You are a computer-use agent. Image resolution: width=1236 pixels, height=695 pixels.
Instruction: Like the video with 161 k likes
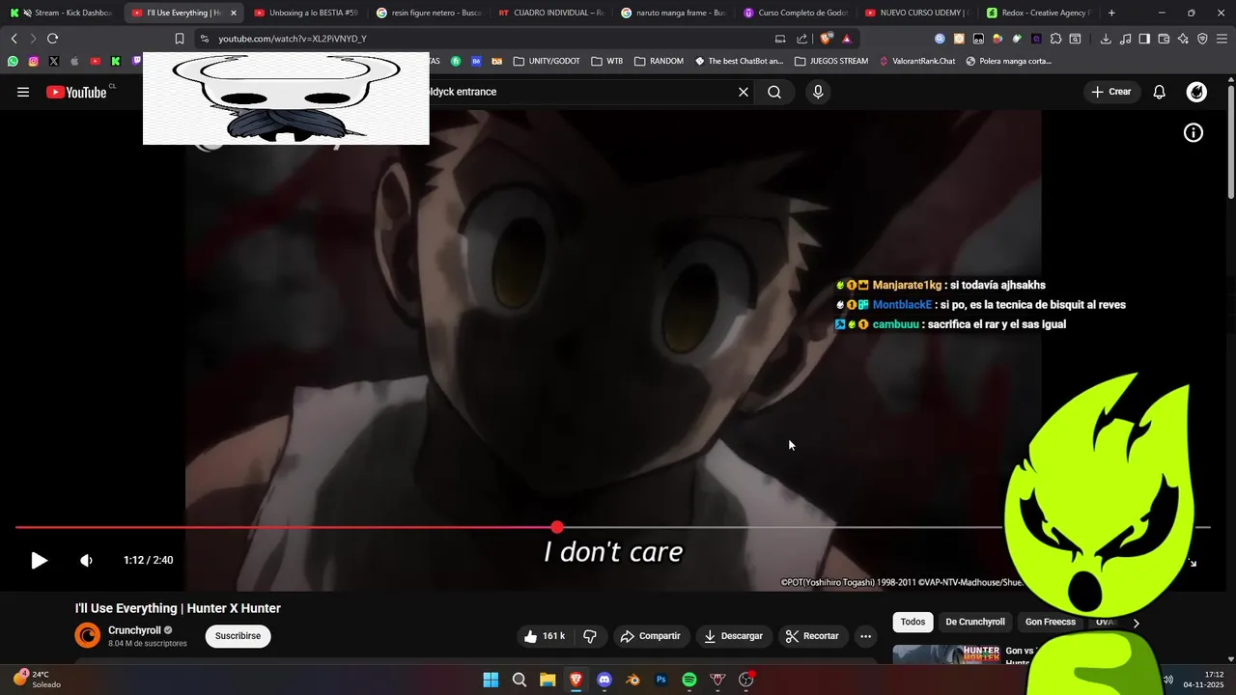pos(544,636)
